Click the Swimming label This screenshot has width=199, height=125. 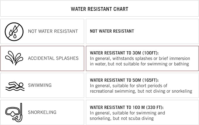tap(40, 85)
